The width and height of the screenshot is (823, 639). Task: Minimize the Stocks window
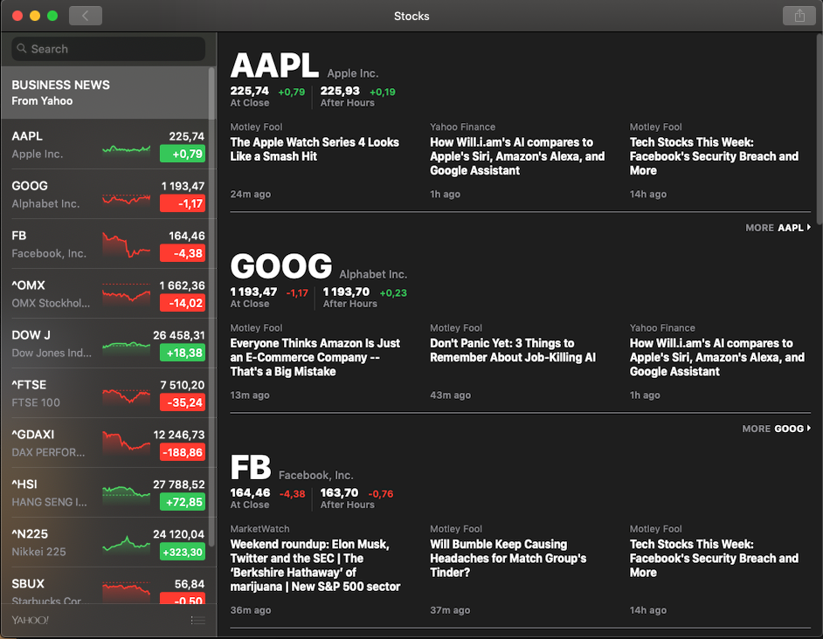click(35, 16)
